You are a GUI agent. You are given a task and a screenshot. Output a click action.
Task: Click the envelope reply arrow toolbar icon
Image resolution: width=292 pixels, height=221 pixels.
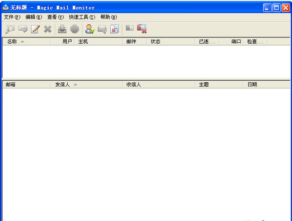(23, 29)
